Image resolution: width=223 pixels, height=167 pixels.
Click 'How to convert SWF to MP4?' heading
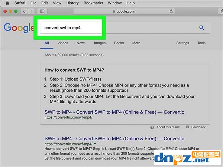(x=74, y=70)
